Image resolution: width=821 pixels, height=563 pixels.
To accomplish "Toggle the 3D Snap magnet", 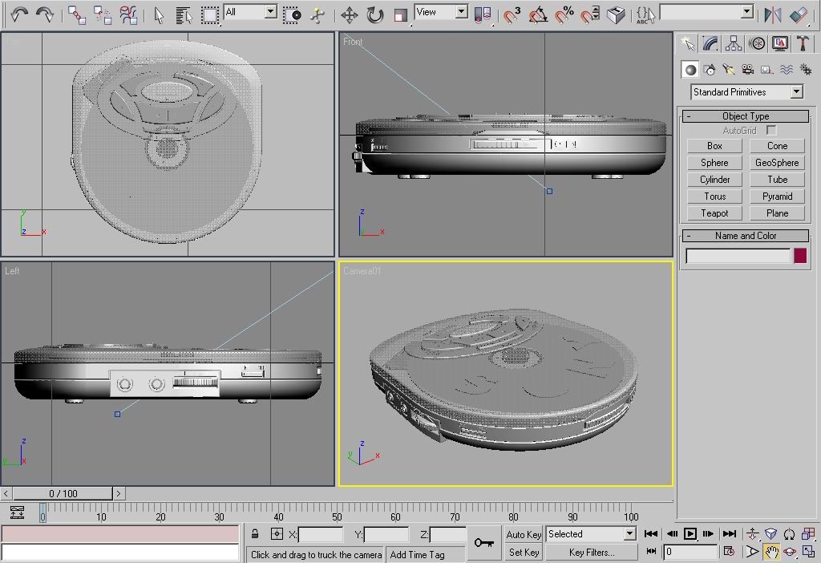I will coord(512,14).
